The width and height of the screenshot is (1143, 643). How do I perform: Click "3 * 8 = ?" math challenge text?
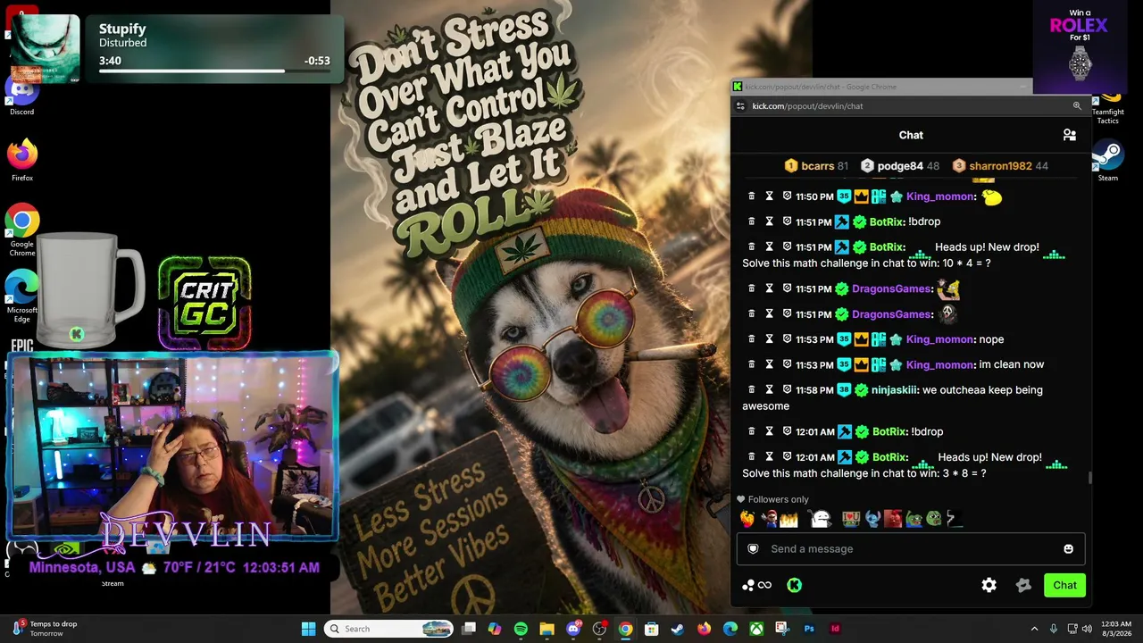point(964,473)
